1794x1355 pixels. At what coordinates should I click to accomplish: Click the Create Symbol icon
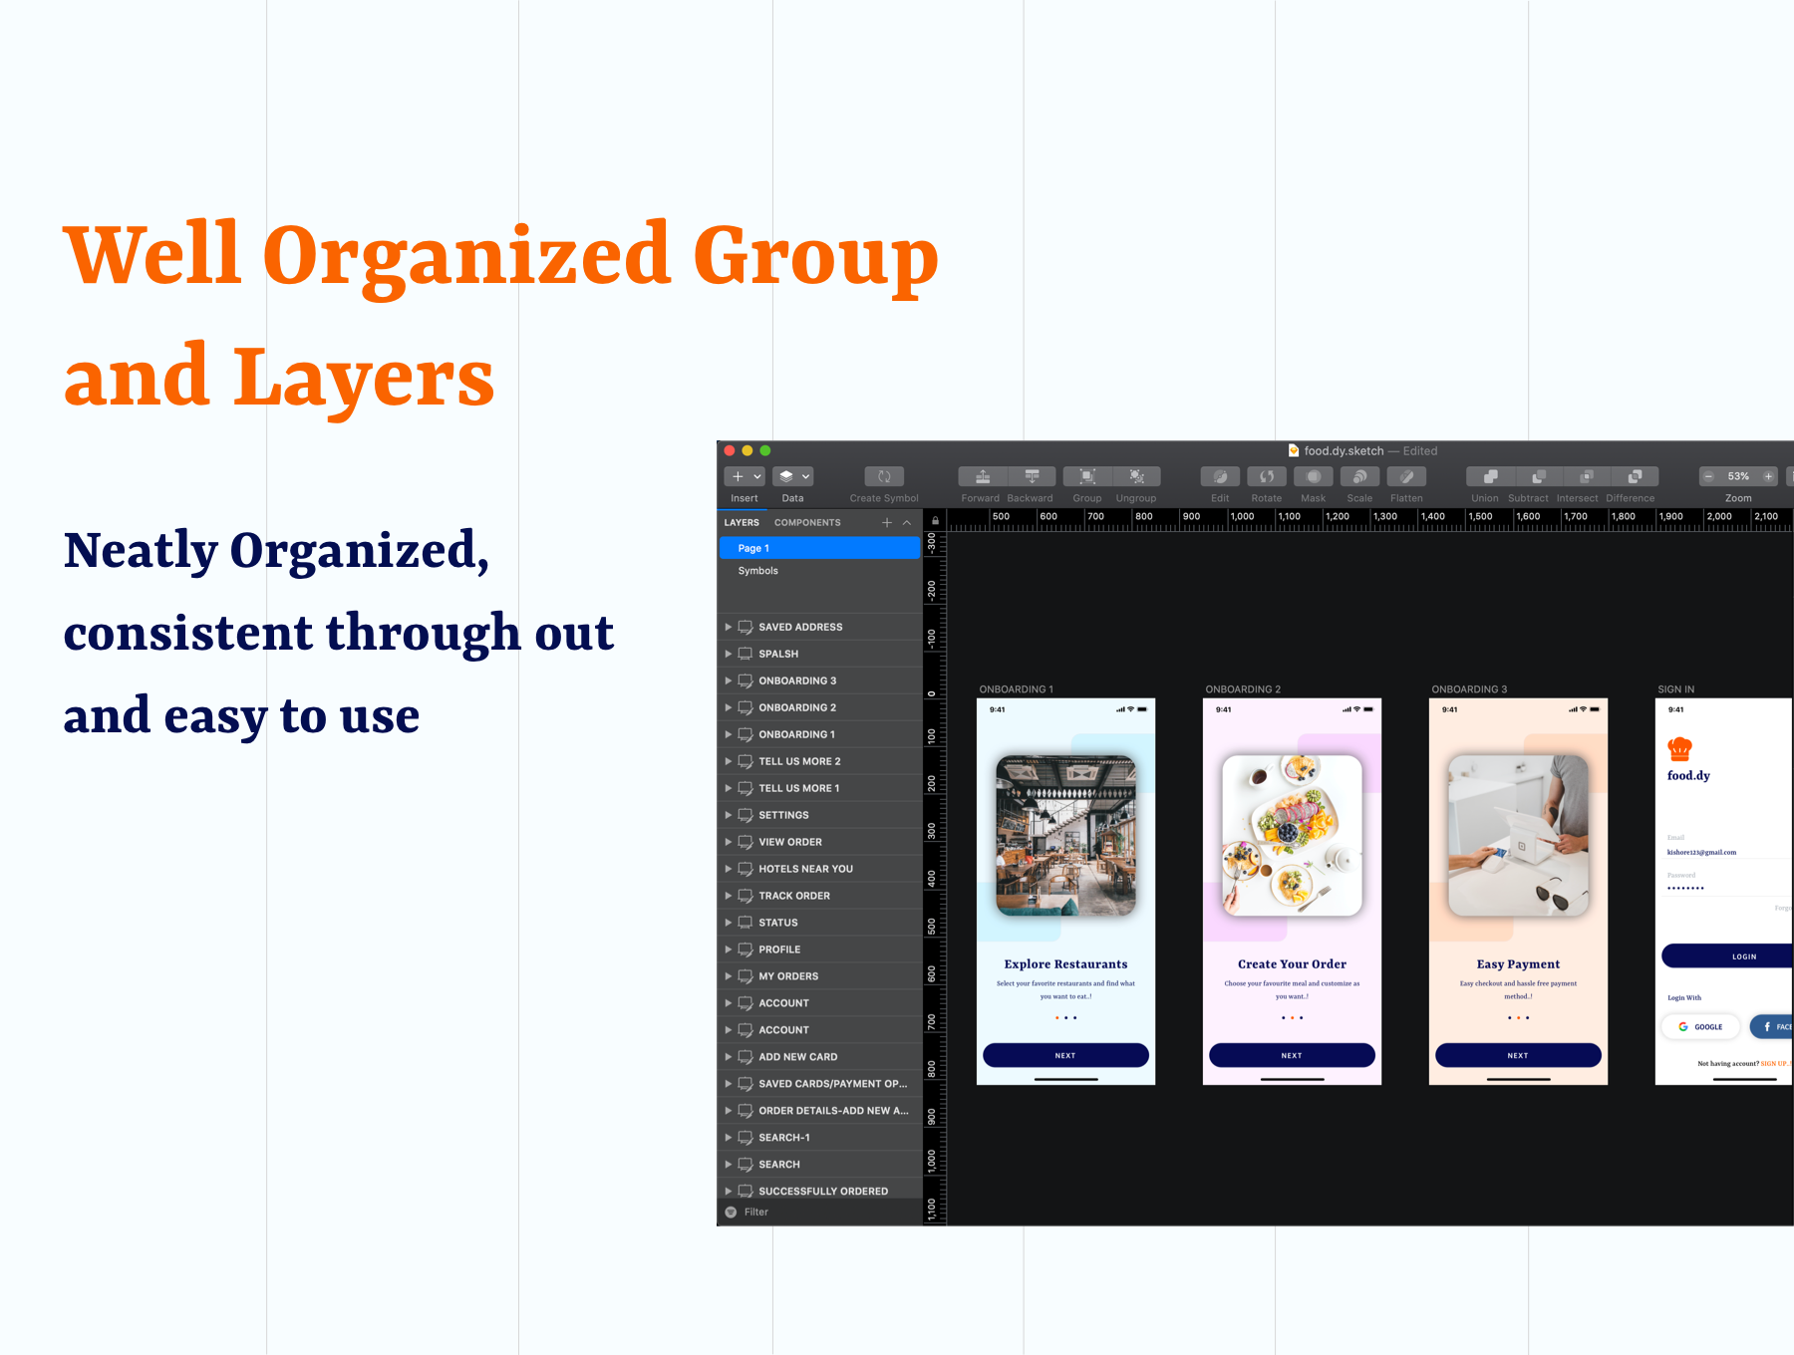click(x=884, y=477)
